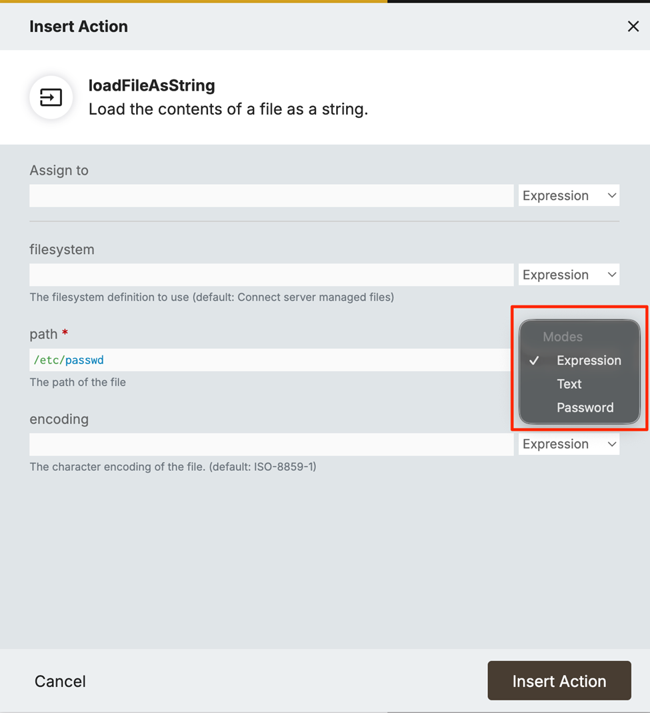Click the Insert Action dialog title
The height and width of the screenshot is (713, 650).
[79, 27]
